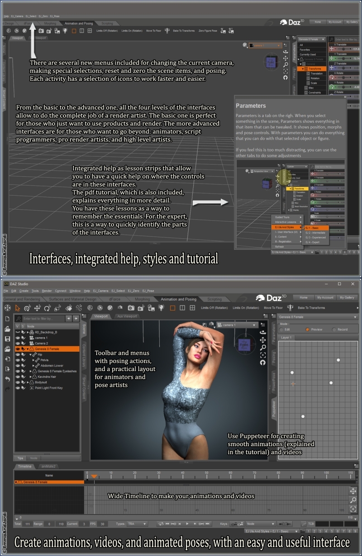Click the New File icon in left sidebar
The width and height of the screenshot is (362, 556).
point(7,319)
